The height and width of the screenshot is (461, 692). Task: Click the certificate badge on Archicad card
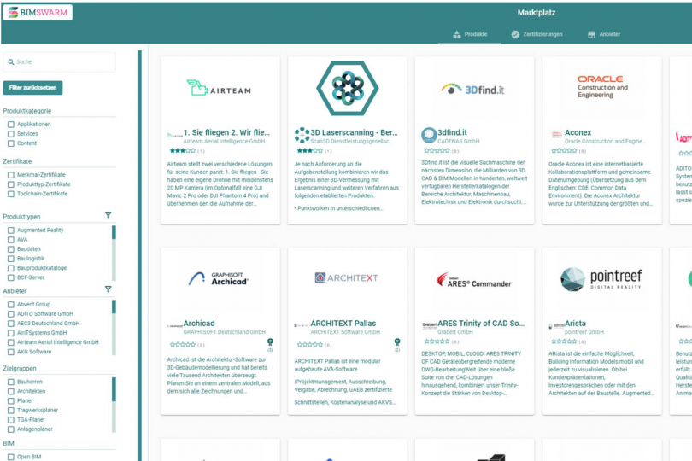click(270, 341)
